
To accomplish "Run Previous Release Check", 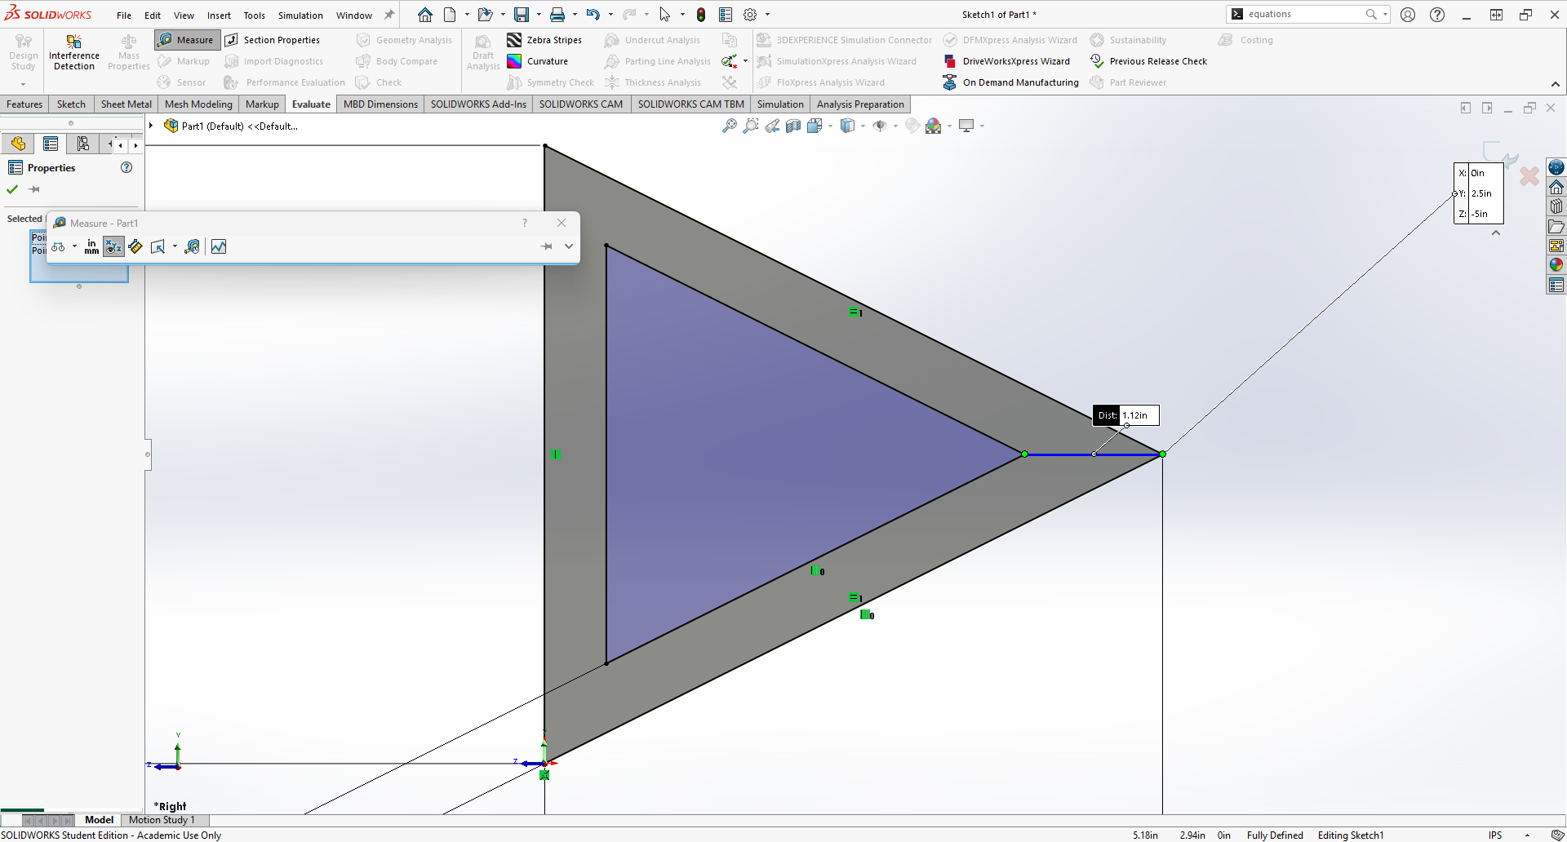I will (x=1148, y=61).
